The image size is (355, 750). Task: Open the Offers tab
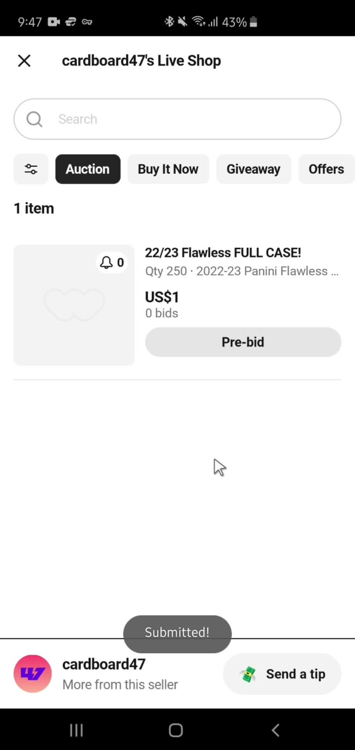(326, 169)
